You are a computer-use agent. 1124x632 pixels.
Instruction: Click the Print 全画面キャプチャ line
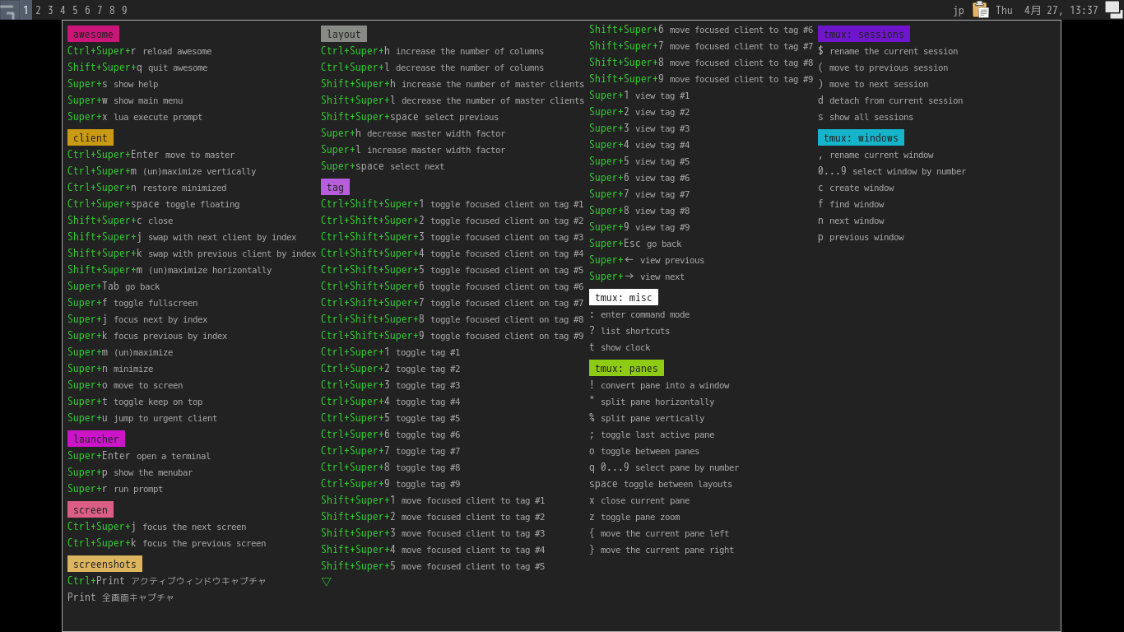(x=121, y=597)
